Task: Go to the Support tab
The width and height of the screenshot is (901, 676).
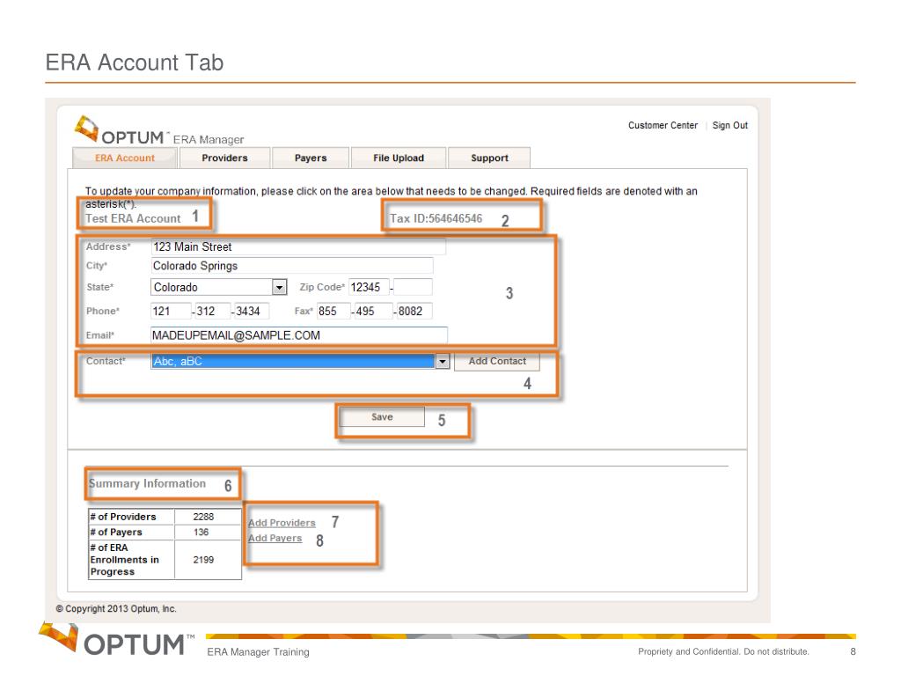Action: [x=489, y=158]
